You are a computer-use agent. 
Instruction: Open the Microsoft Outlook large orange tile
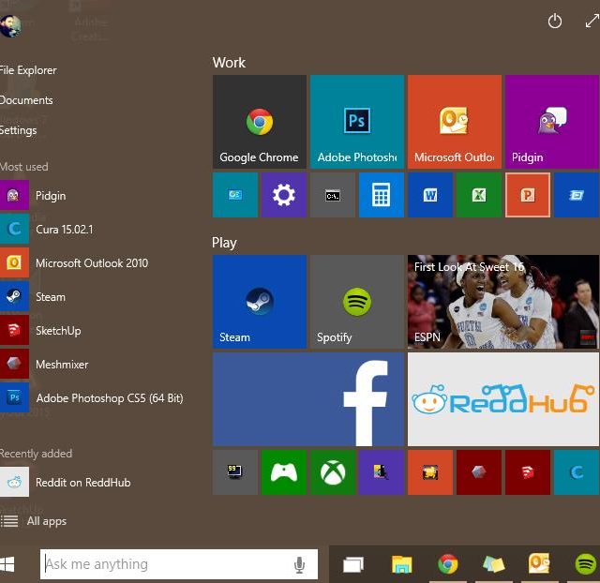pos(455,122)
